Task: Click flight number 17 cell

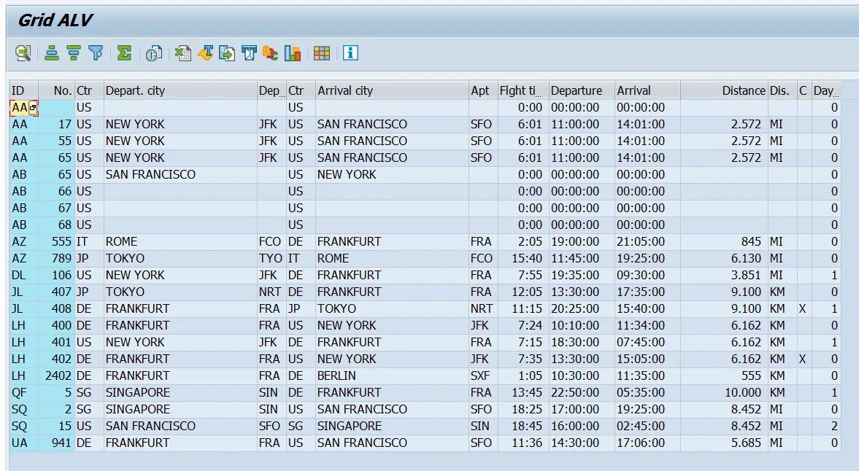Action: 57,124
